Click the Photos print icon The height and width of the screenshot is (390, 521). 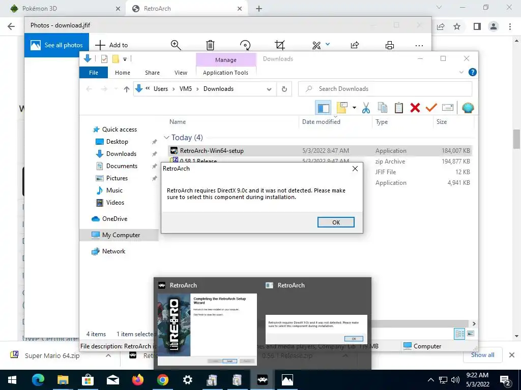coord(389,45)
